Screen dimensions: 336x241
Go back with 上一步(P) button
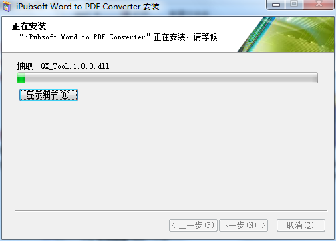click(193, 225)
